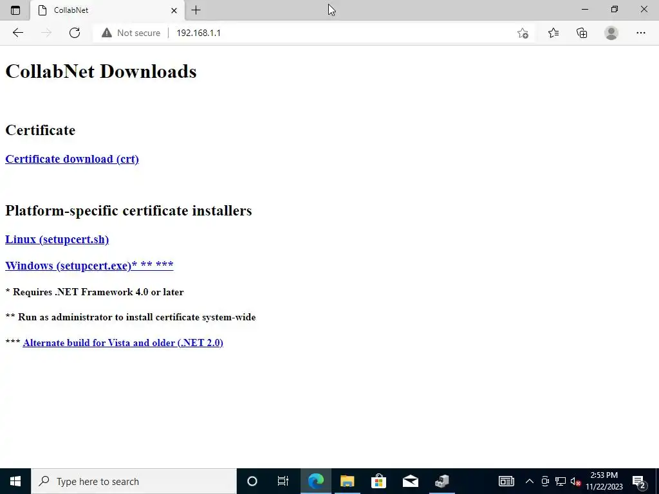Viewport: 659px width, 494px height.
Task: Add this page to favorites
Action: coord(523,33)
